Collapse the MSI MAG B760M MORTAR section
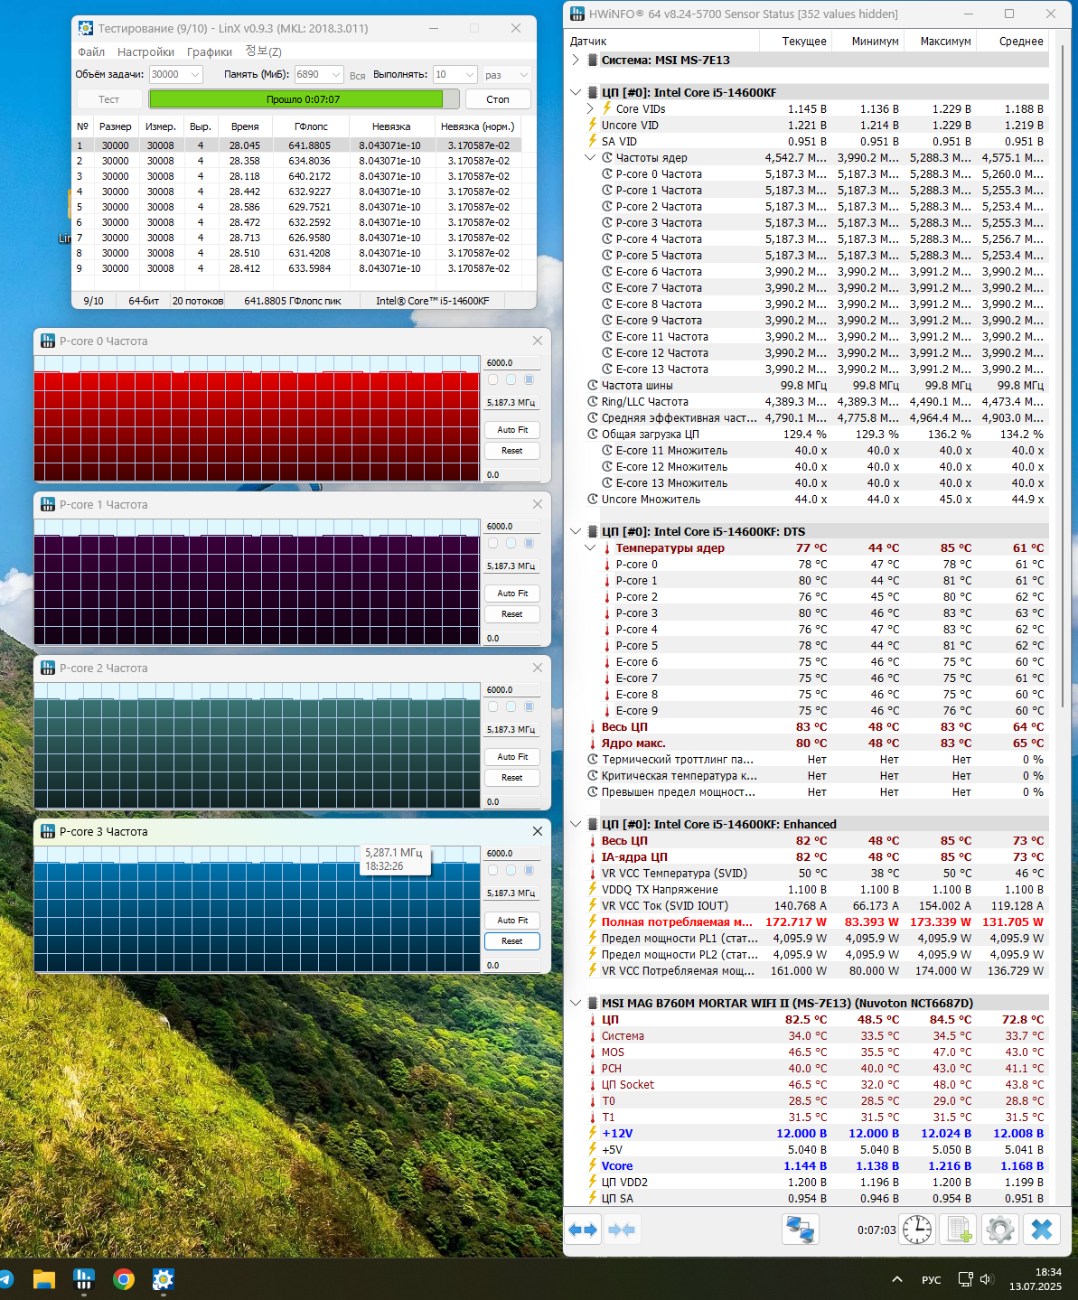The height and width of the screenshot is (1300, 1078). pos(576,1003)
